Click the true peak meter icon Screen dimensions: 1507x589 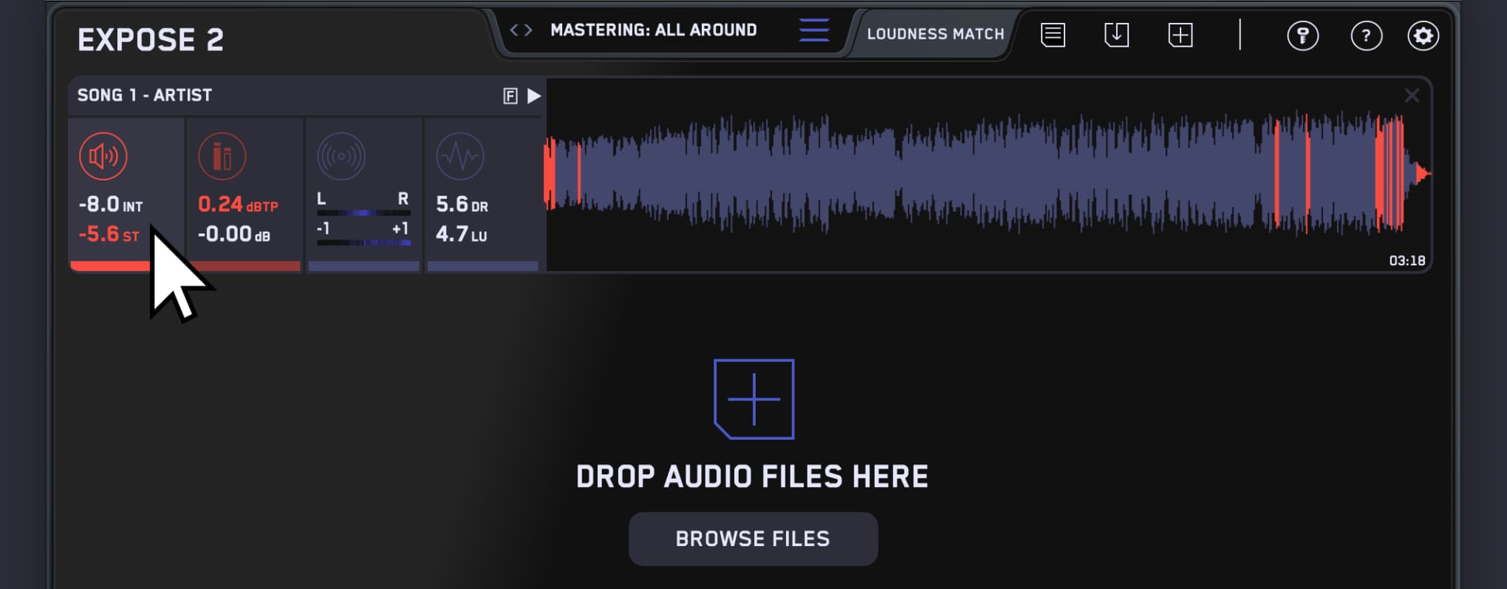222,156
